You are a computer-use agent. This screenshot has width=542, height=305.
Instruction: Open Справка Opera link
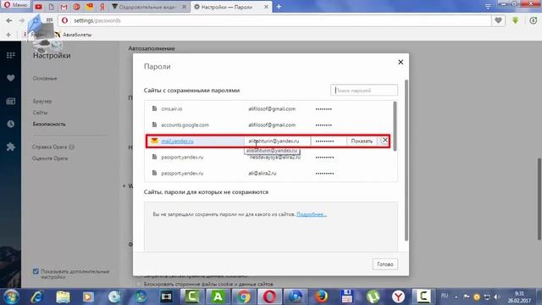coord(49,147)
